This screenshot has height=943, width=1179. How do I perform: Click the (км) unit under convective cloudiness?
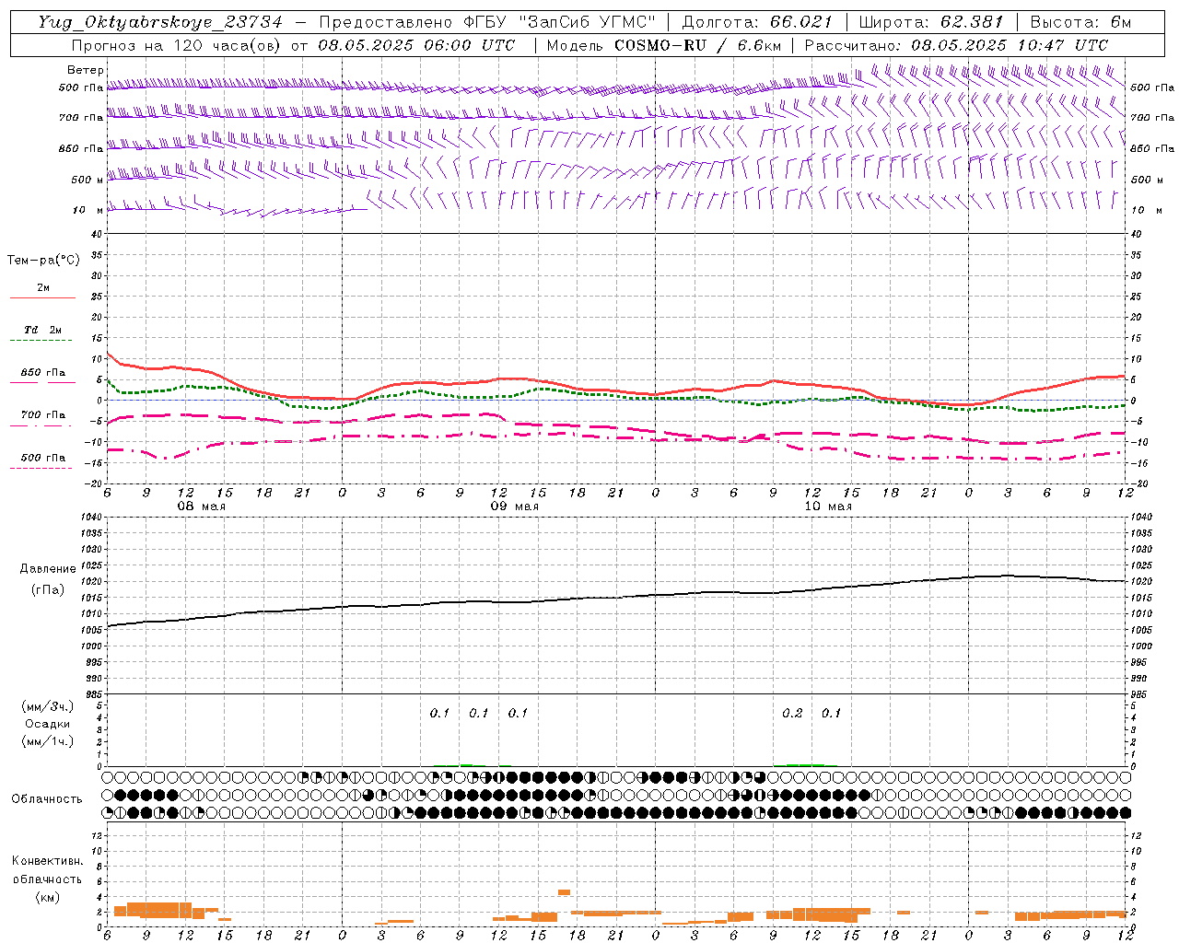click(x=47, y=896)
